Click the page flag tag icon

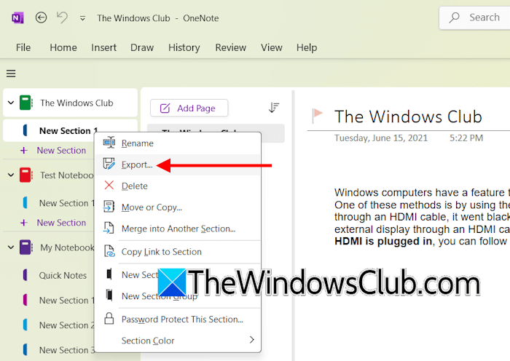point(317,115)
